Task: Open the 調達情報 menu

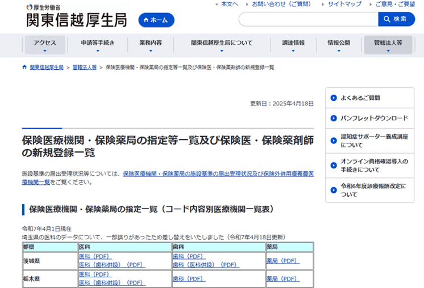Action: coord(293,45)
